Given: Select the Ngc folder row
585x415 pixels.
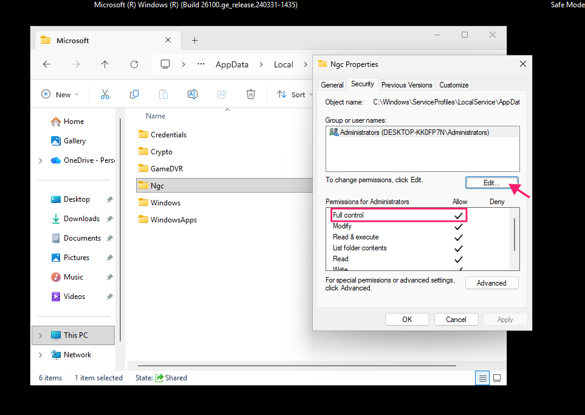Looking at the screenshot, I should (x=225, y=185).
